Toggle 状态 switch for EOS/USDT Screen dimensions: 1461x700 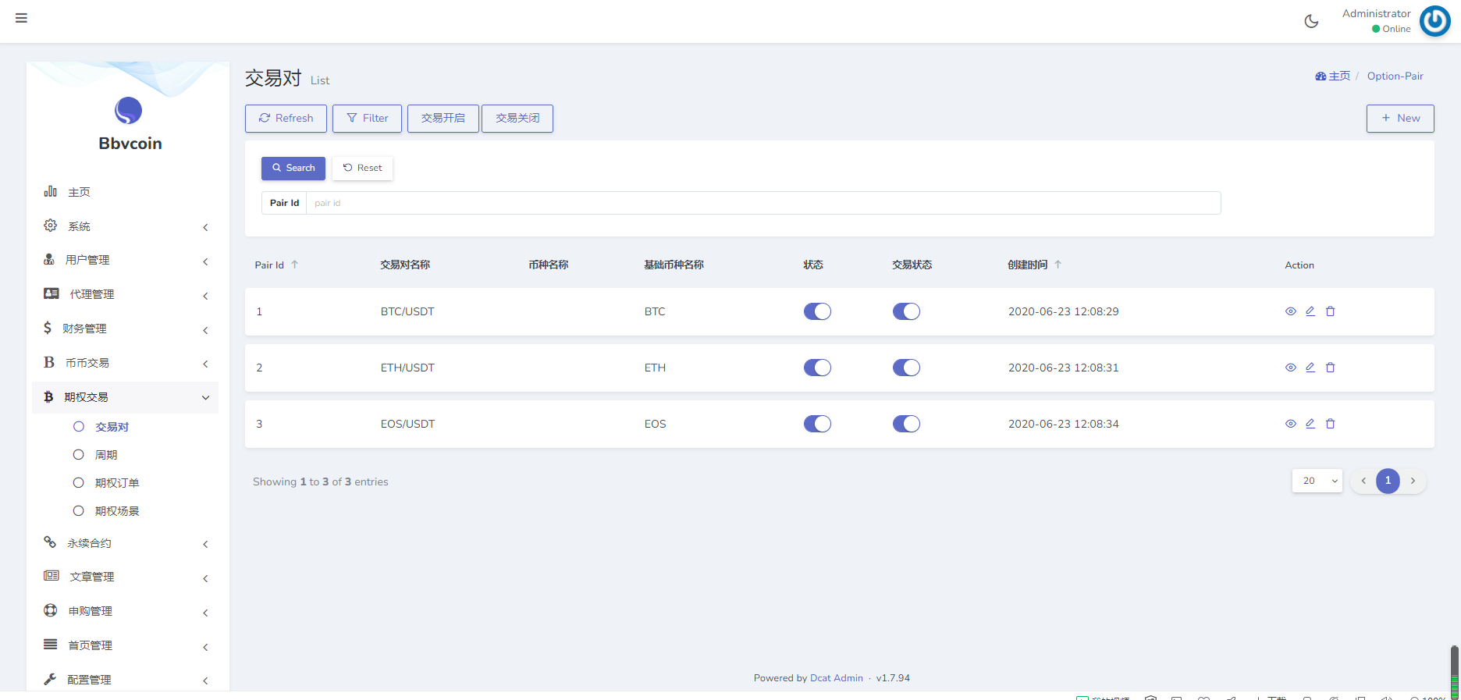(x=817, y=424)
